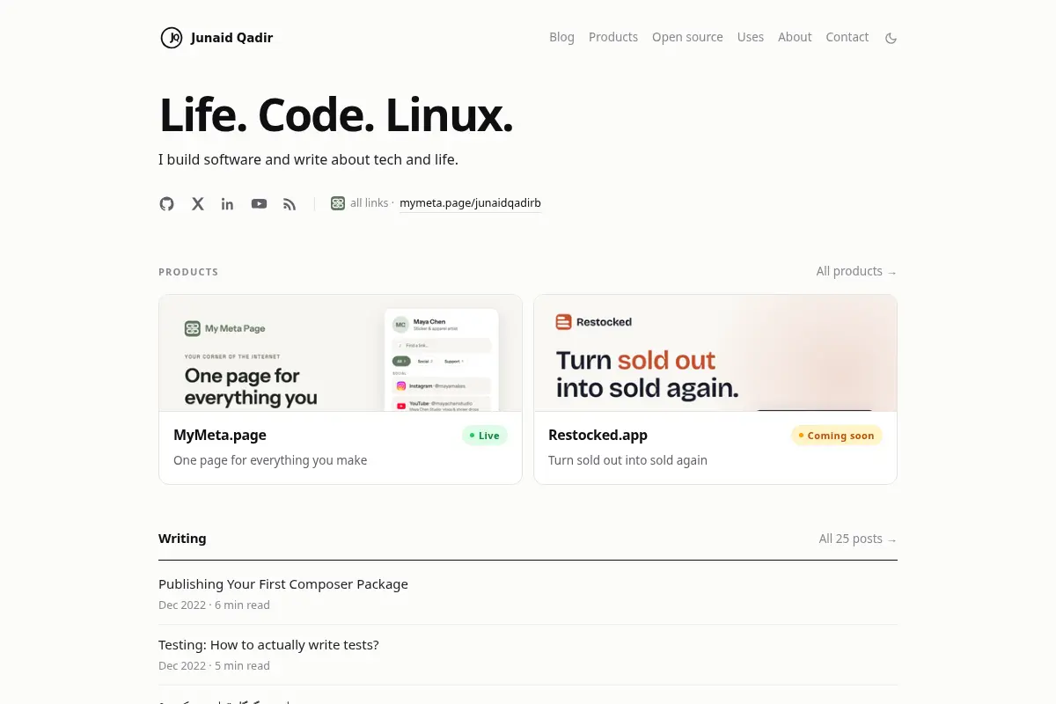The height and width of the screenshot is (704, 1056).
Task: Click the Live status badge
Action: [485, 436]
